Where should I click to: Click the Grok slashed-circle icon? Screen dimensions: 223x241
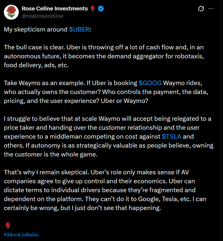pyautogui.click(x=201, y=9)
